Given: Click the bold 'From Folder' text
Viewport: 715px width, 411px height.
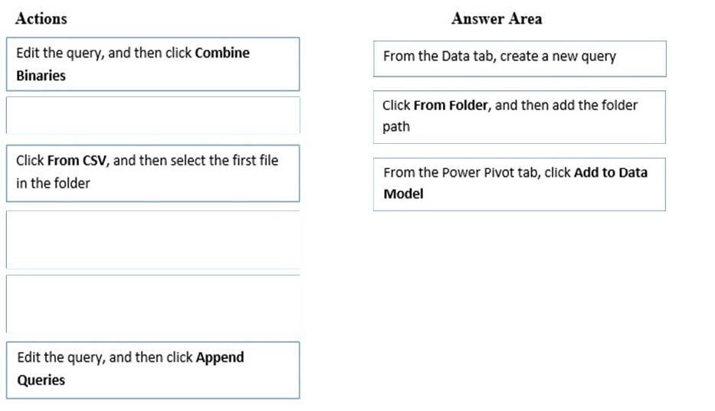Looking at the screenshot, I should coord(451,106).
